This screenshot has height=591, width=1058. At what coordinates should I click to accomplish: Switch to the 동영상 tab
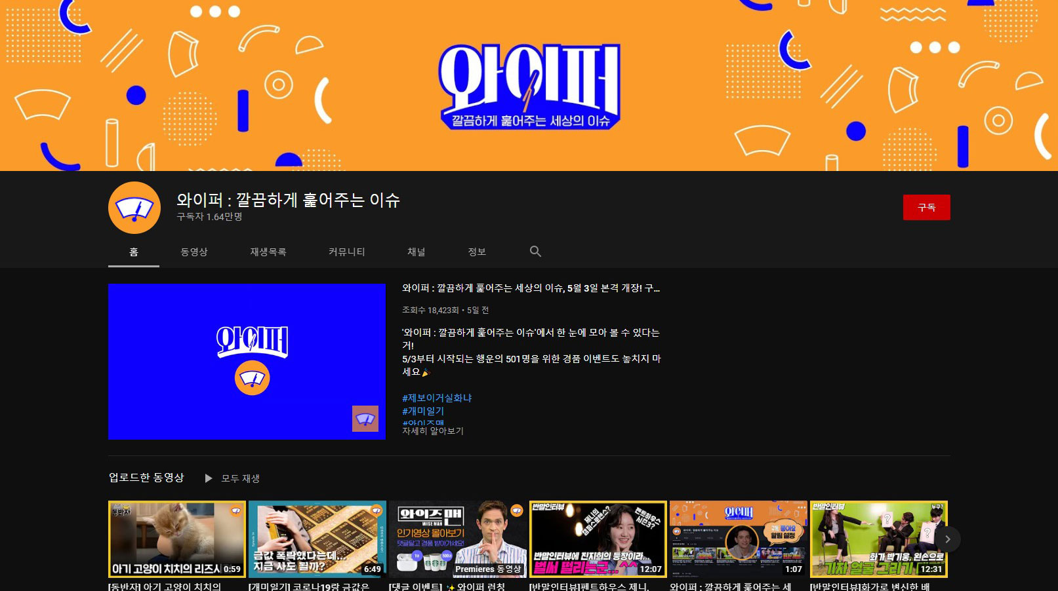(193, 252)
